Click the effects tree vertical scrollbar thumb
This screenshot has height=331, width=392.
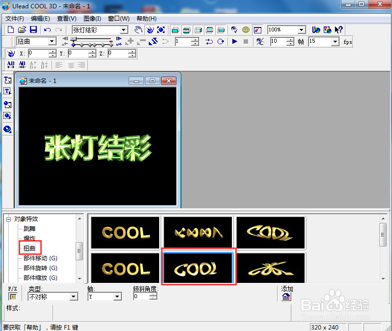click(79, 251)
